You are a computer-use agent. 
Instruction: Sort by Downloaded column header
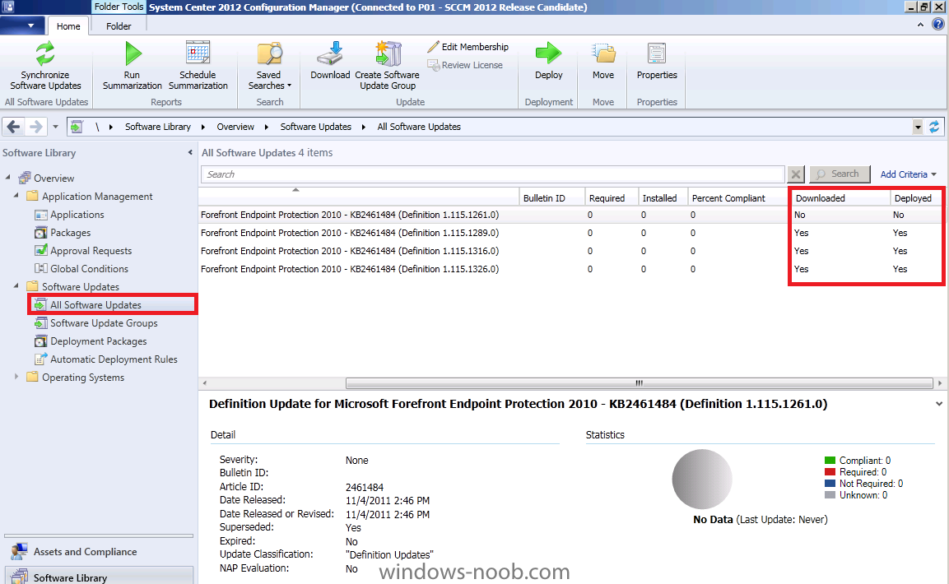click(840, 197)
